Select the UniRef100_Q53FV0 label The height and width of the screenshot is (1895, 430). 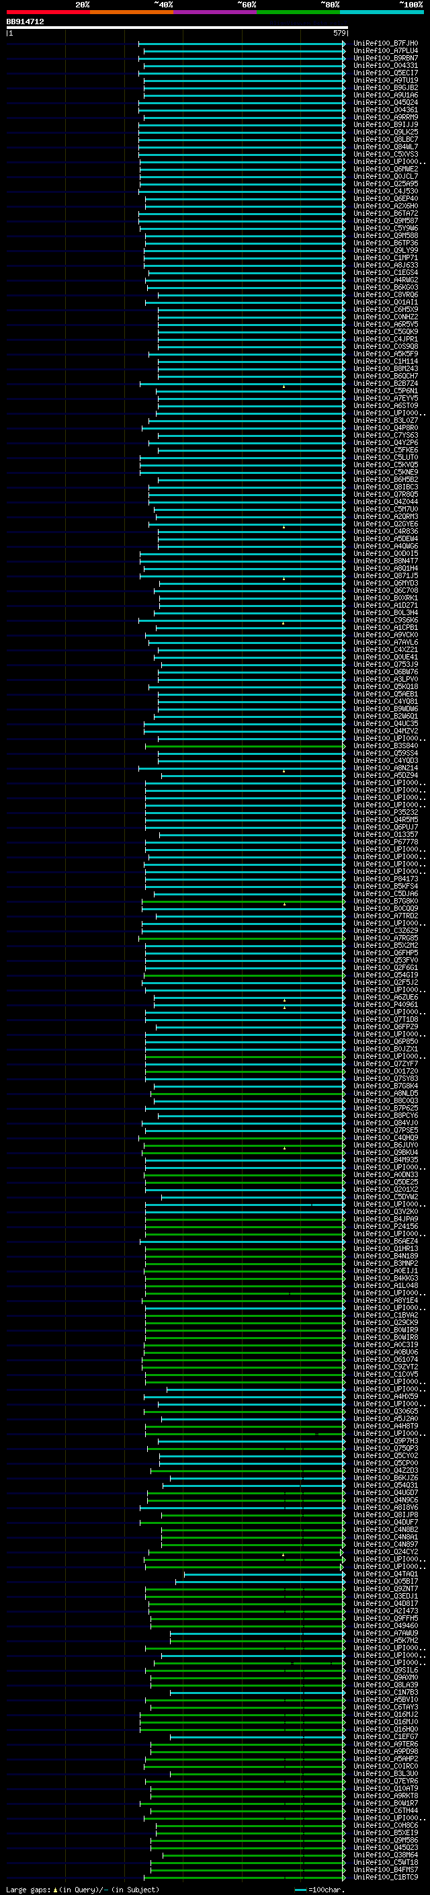coord(385,960)
